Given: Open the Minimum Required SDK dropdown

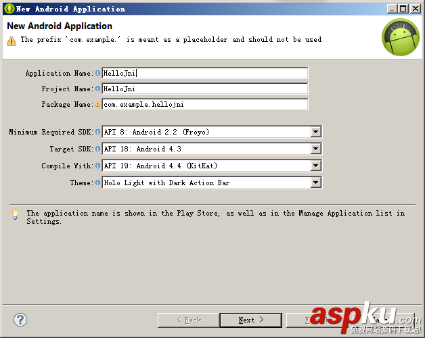Looking at the screenshot, I should (315, 132).
